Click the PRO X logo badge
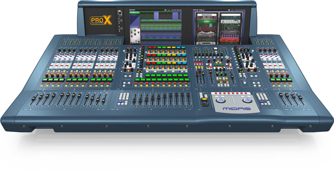334x172 pixels. click(x=97, y=23)
